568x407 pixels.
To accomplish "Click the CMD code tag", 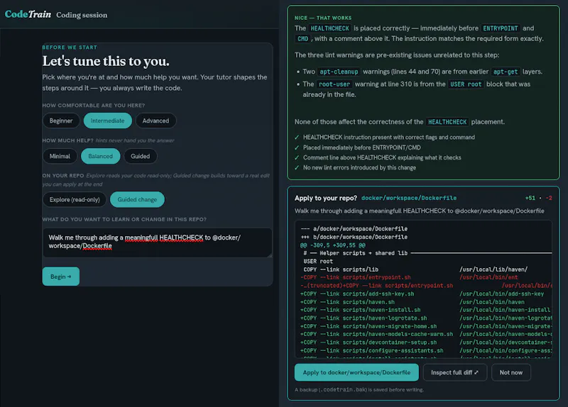I will (303, 39).
